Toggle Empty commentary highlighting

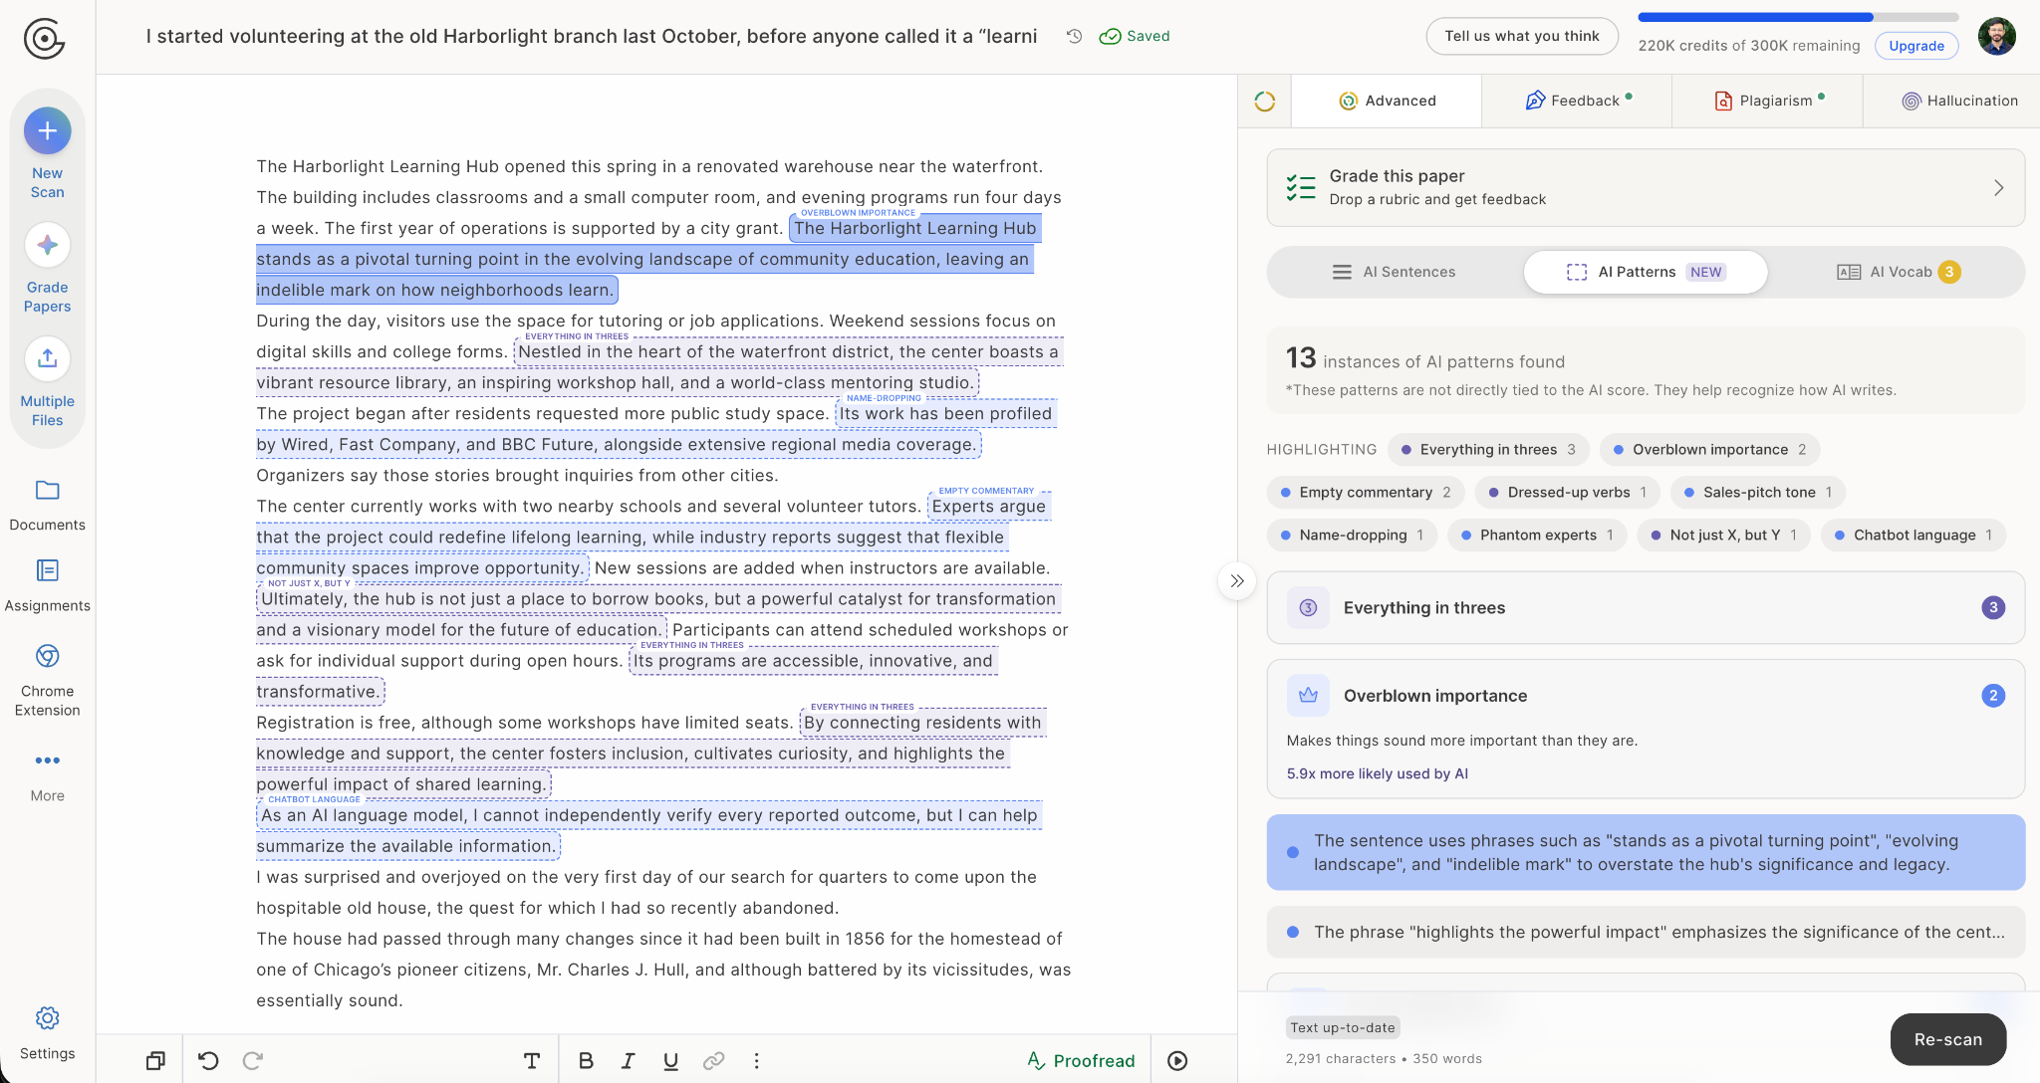1365,493
